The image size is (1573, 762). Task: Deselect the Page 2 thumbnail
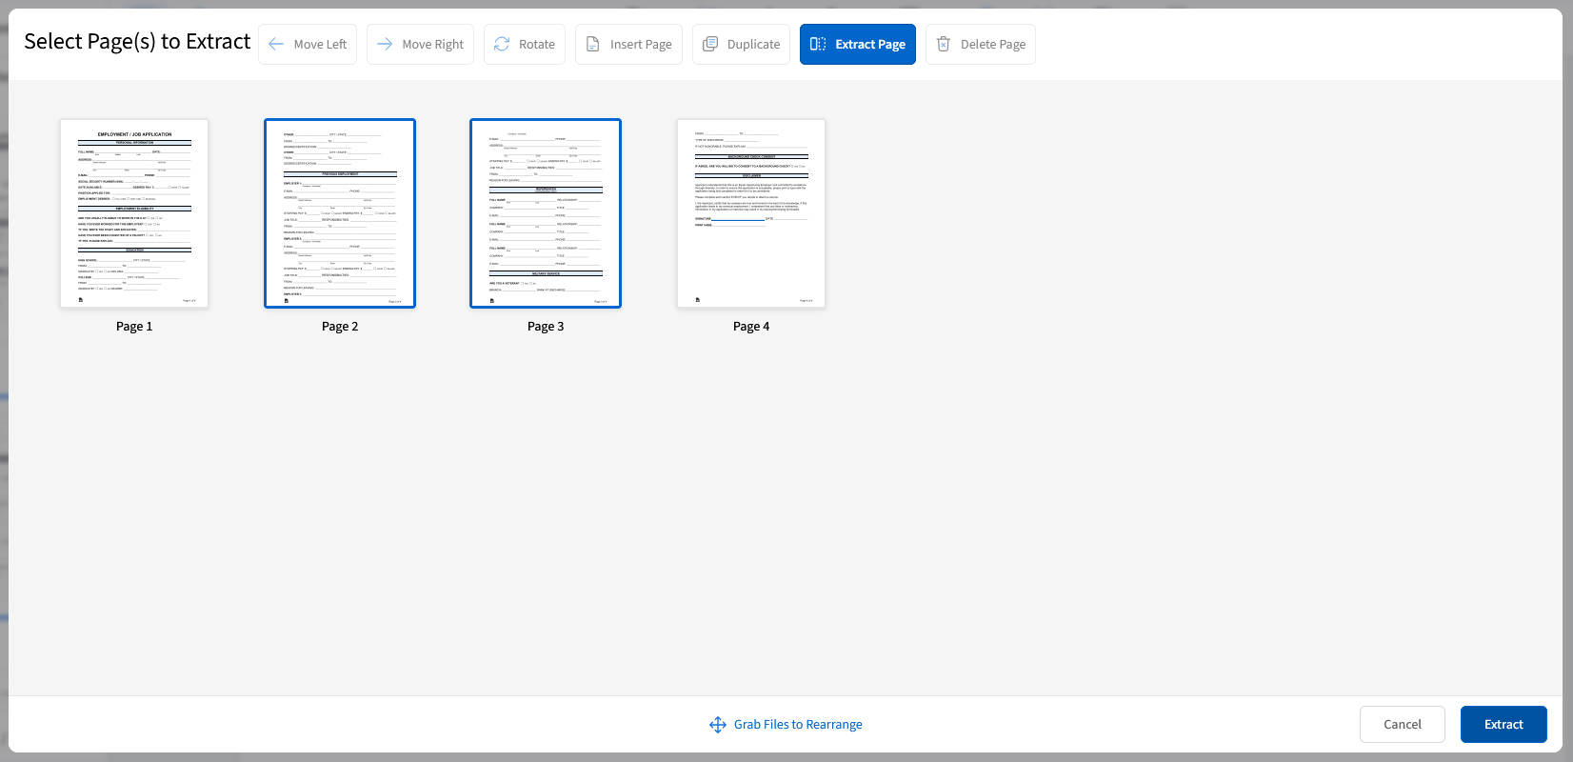(x=340, y=213)
